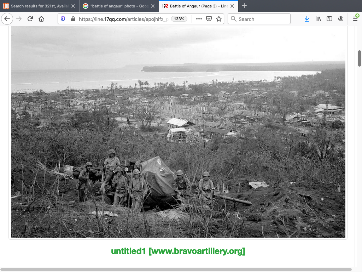Click the vertical page scrollbar thumb
This screenshot has height=272, width=362.
(x=360, y=58)
